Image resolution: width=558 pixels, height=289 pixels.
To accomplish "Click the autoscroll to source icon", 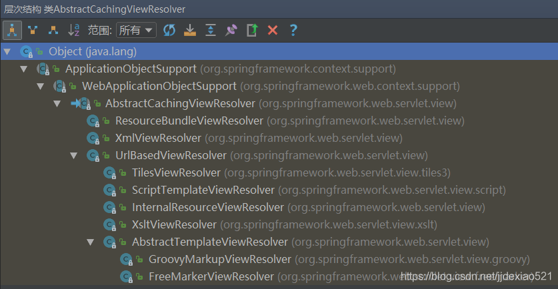I will (x=190, y=30).
